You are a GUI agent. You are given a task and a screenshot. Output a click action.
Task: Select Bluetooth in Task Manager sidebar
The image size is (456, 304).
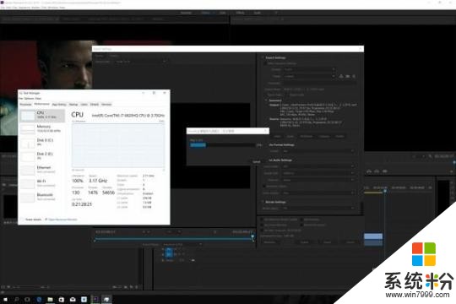tap(42, 197)
